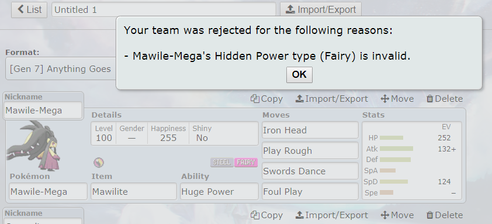Open Import/Export for Mawile-Mega set
Screen dimensions: 492x224
coord(332,99)
